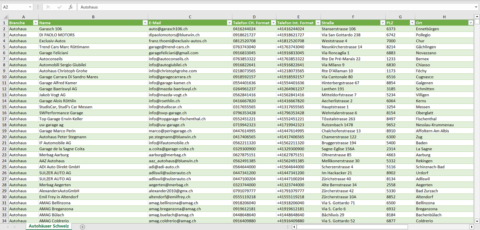
Task: Click the Select All corner triangle
Action: click(x=5, y=17)
